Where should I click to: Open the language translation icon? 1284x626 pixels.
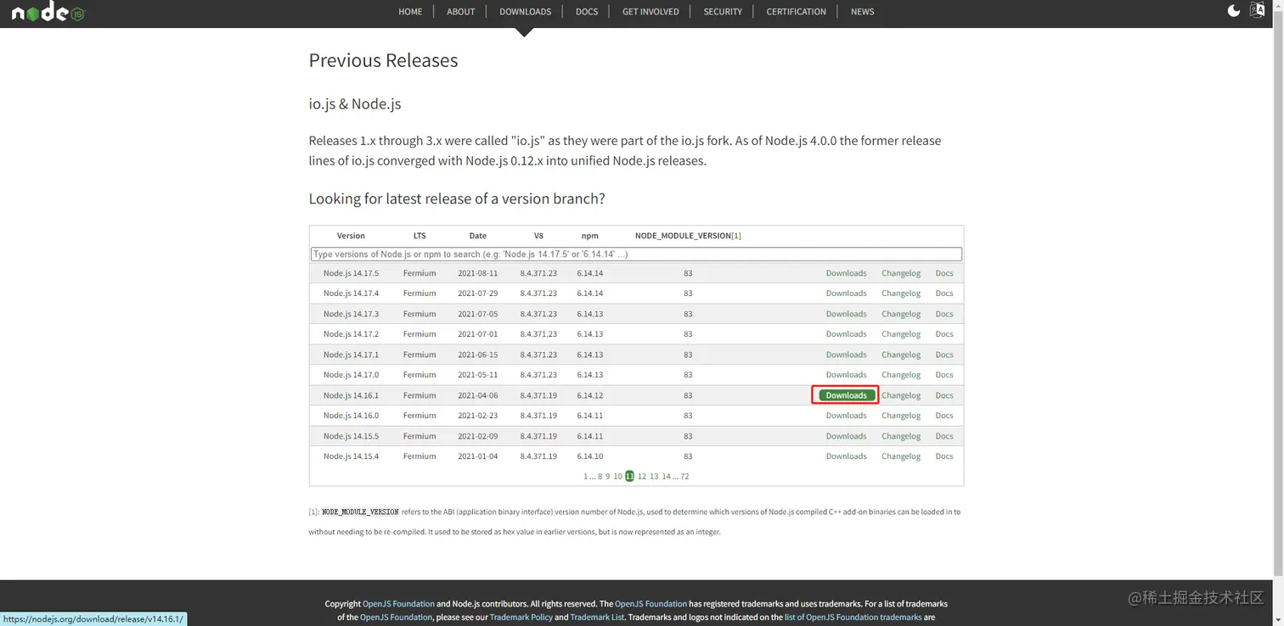[x=1258, y=11]
